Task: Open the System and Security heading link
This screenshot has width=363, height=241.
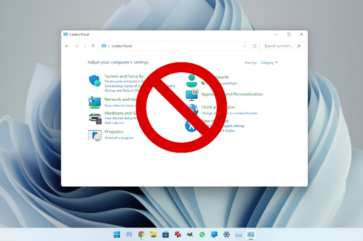Action: (x=124, y=76)
